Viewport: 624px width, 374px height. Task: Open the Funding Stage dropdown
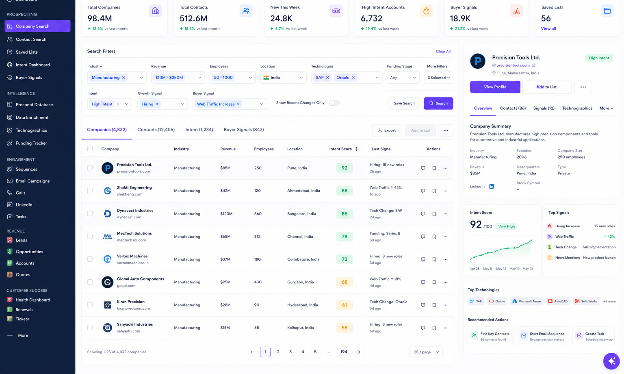pyautogui.click(x=403, y=78)
